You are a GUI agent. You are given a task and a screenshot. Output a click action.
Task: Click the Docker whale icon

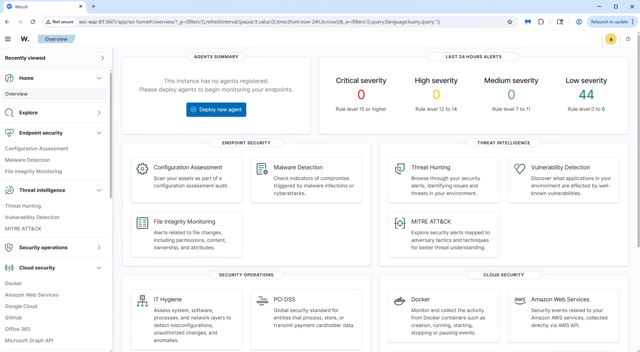pos(399,301)
